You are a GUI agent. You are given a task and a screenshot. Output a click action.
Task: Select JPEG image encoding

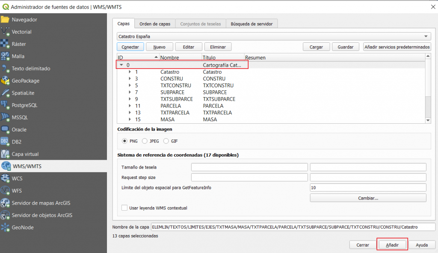pos(145,141)
